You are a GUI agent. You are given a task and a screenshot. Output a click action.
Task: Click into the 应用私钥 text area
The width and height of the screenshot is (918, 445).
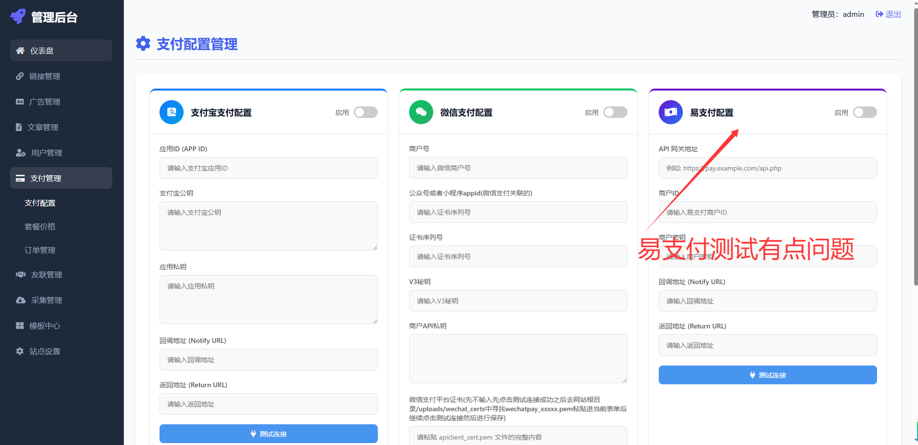tap(268, 300)
